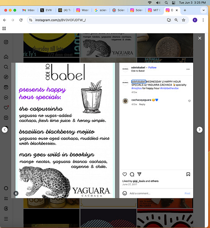Click June 27, 2017 post date

point(130,185)
